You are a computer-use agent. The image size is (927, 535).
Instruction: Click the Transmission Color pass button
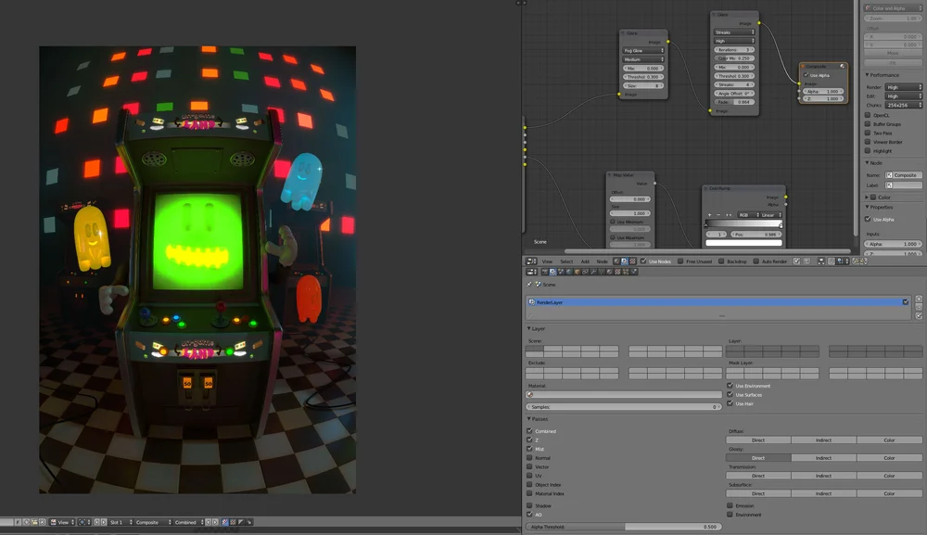889,476
